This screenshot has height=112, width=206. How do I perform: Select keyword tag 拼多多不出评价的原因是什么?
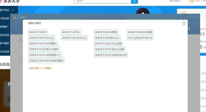pyautogui.click(x=45, y=55)
